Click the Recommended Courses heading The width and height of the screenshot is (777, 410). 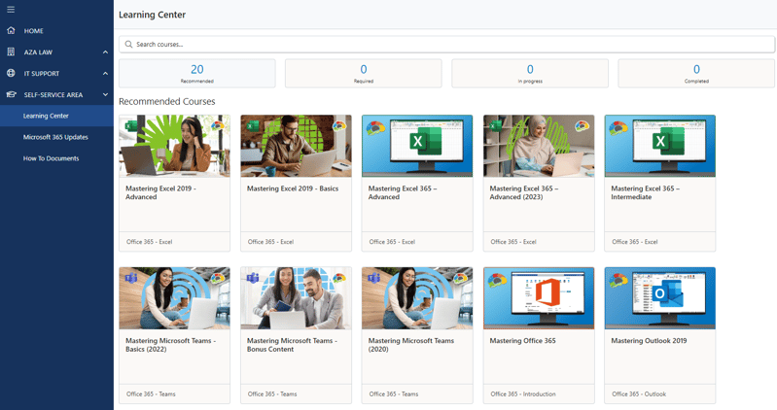pyautogui.click(x=167, y=101)
